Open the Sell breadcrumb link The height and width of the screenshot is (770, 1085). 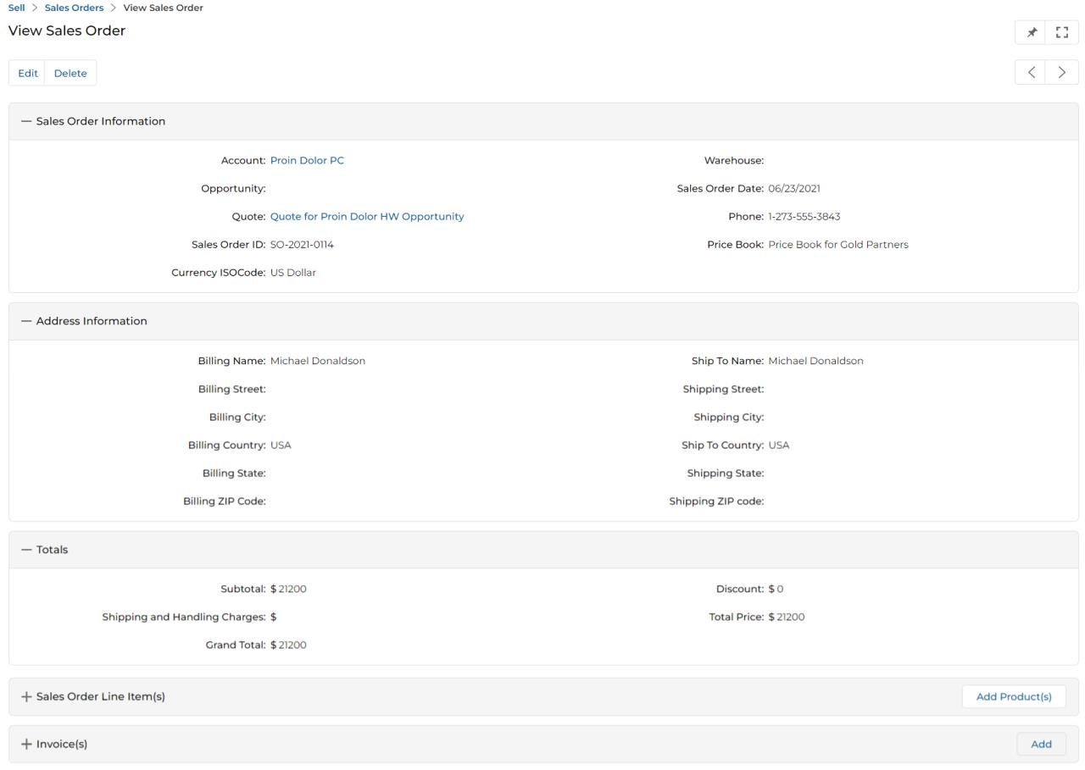coord(16,8)
